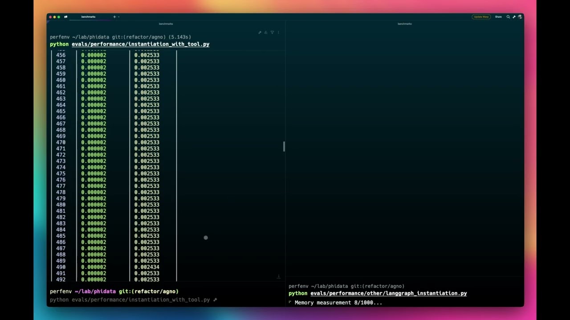Click 0.002533 value in row 467

pyautogui.click(x=147, y=124)
